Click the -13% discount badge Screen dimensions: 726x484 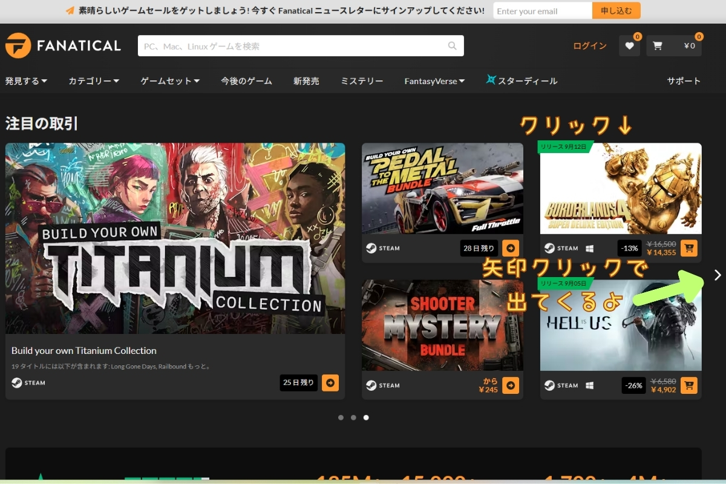(630, 248)
